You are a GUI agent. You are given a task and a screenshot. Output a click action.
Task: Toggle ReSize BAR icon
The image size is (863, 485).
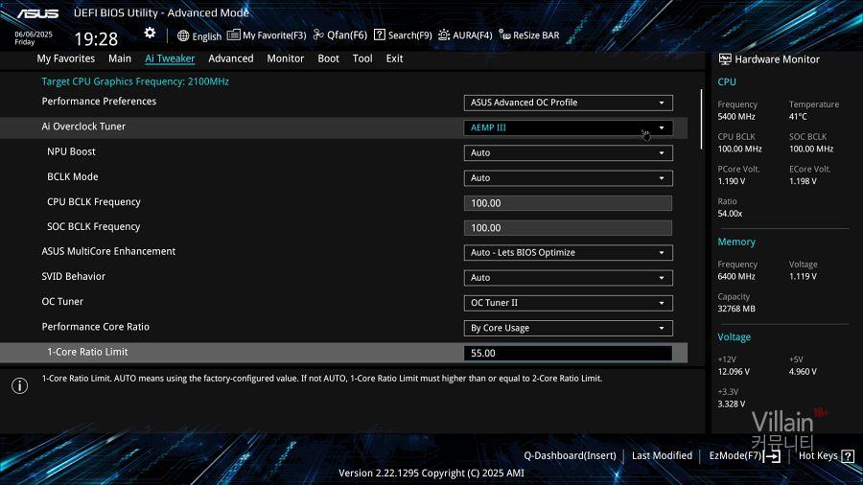(x=504, y=35)
